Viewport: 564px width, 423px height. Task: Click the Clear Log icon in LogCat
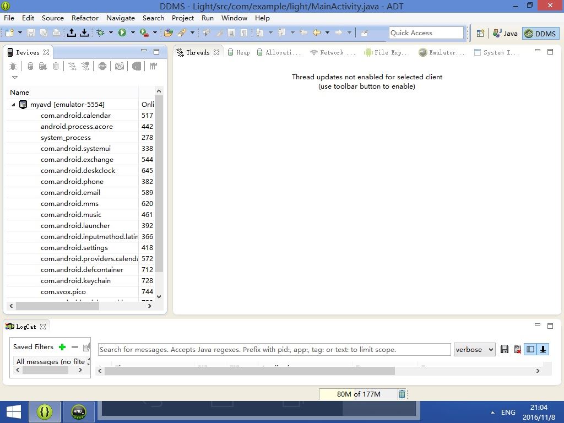[517, 349]
